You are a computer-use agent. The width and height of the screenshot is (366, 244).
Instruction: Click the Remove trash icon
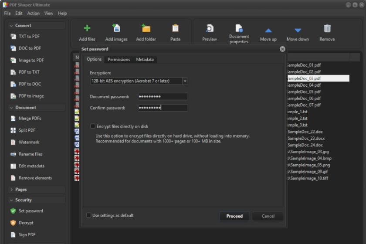(327, 28)
